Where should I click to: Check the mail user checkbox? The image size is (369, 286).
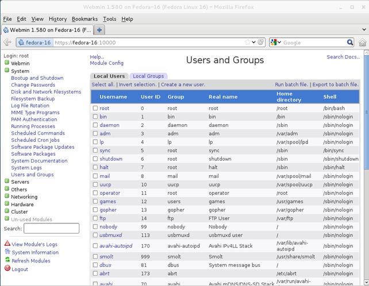[x=95, y=176]
